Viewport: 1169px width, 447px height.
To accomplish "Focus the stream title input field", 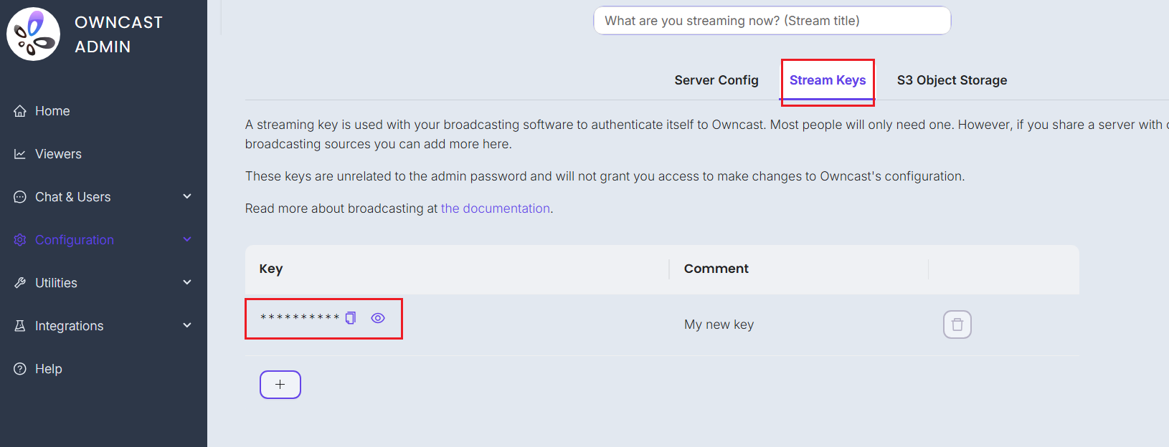I will point(772,21).
